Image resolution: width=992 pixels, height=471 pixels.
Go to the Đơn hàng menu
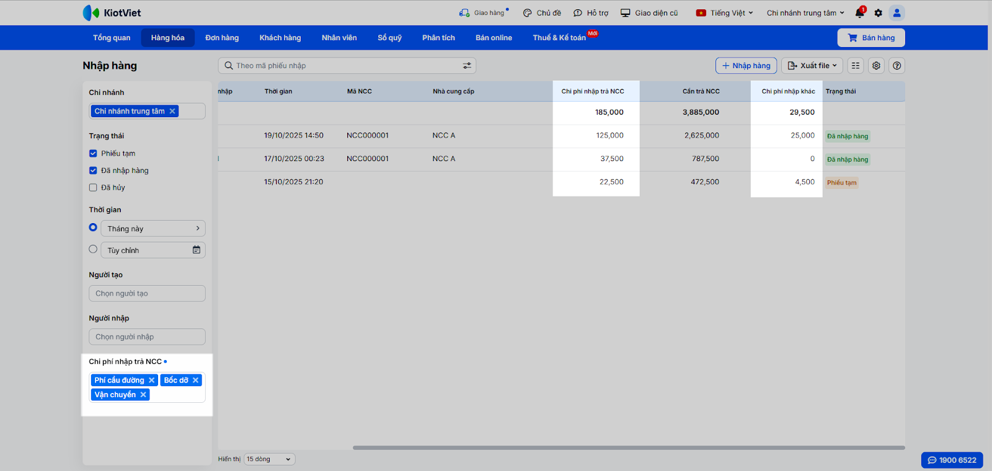pyautogui.click(x=222, y=38)
